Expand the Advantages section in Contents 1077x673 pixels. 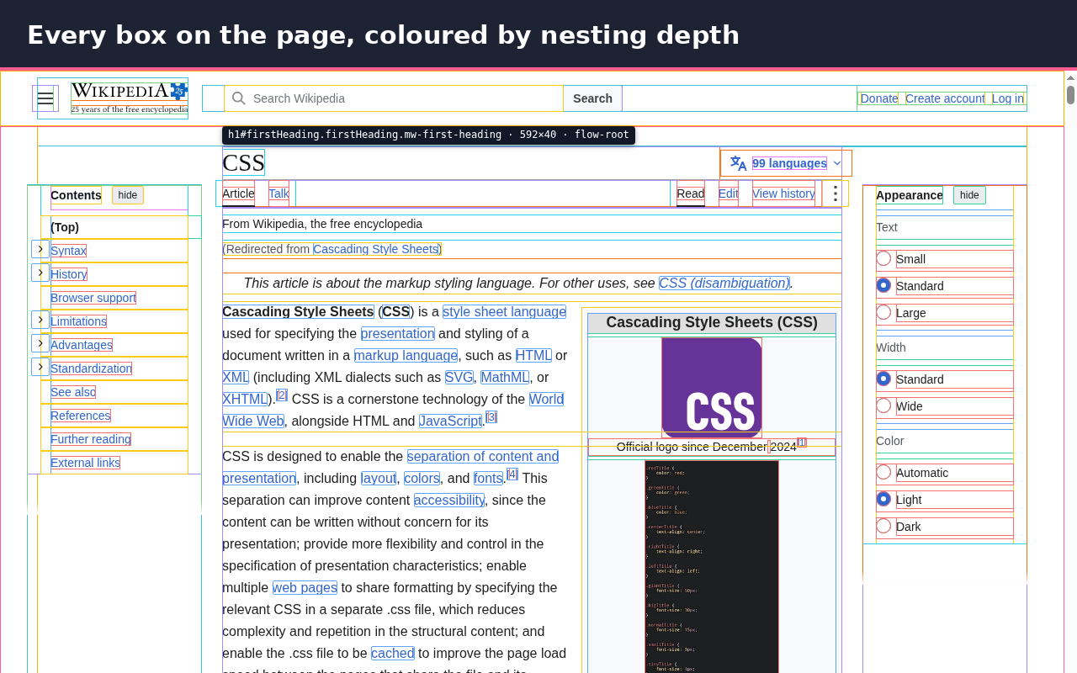click(x=40, y=343)
